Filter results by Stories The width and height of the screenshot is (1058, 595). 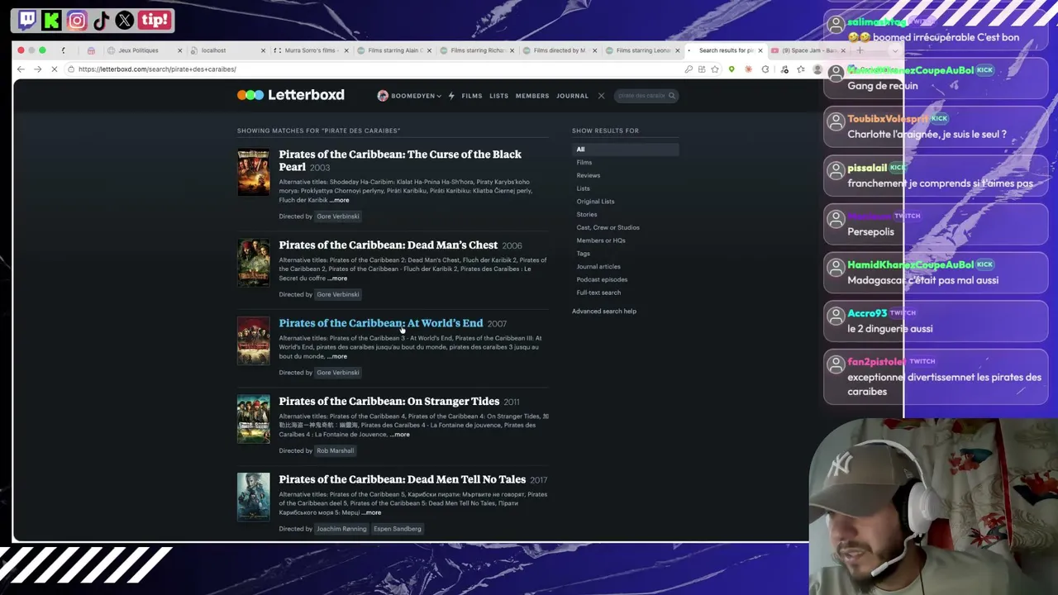click(587, 215)
